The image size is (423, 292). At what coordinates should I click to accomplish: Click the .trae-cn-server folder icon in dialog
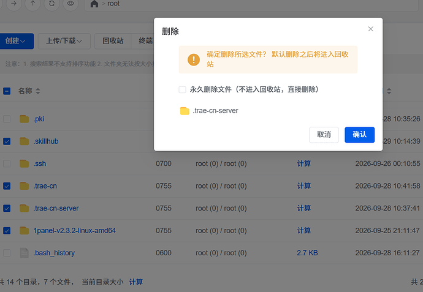pos(185,111)
